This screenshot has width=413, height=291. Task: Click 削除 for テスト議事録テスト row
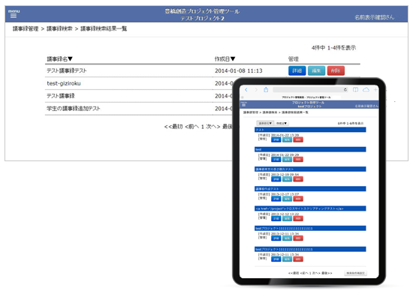[336, 70]
